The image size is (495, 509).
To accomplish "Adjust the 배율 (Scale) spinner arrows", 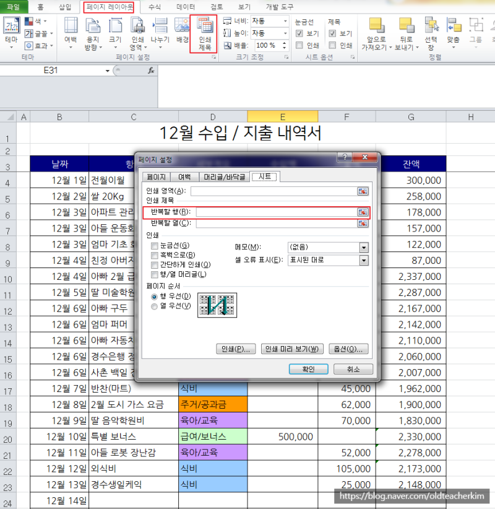I will 285,45.
